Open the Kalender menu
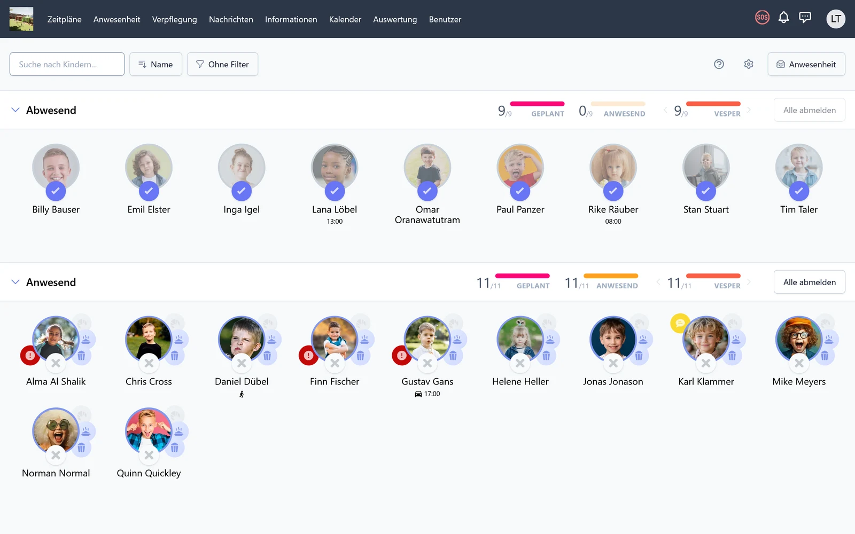This screenshot has height=534, width=855. point(345,19)
